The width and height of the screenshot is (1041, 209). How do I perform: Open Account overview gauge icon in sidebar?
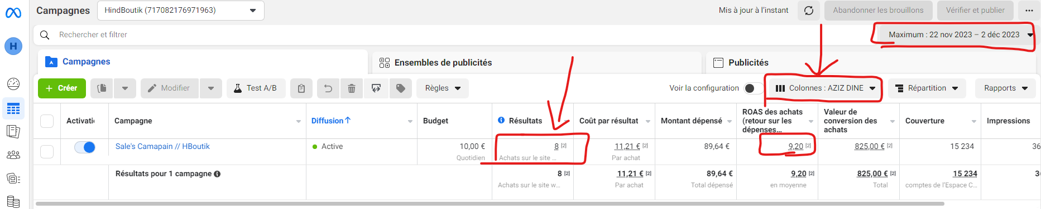(x=13, y=84)
